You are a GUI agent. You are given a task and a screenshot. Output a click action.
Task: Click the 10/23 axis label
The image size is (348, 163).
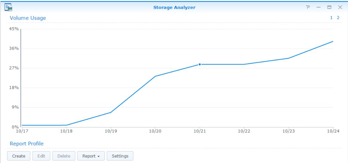coord(288,131)
